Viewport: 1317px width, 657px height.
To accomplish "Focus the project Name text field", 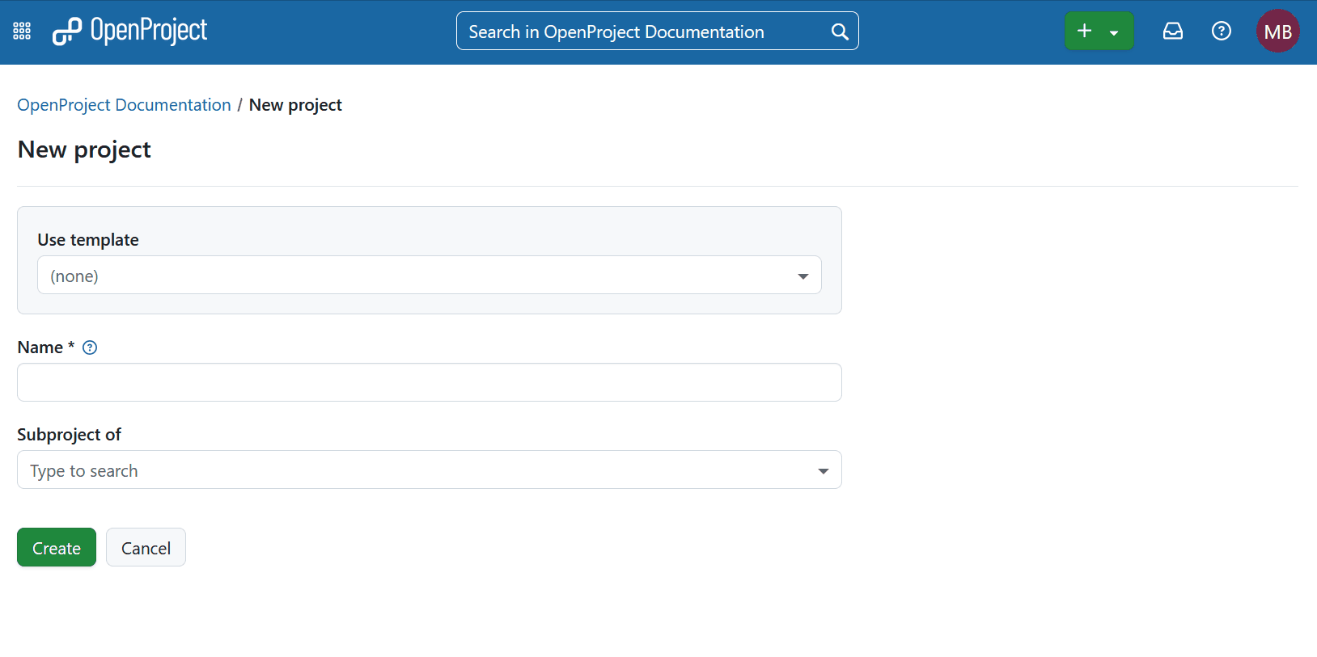I will click(429, 382).
